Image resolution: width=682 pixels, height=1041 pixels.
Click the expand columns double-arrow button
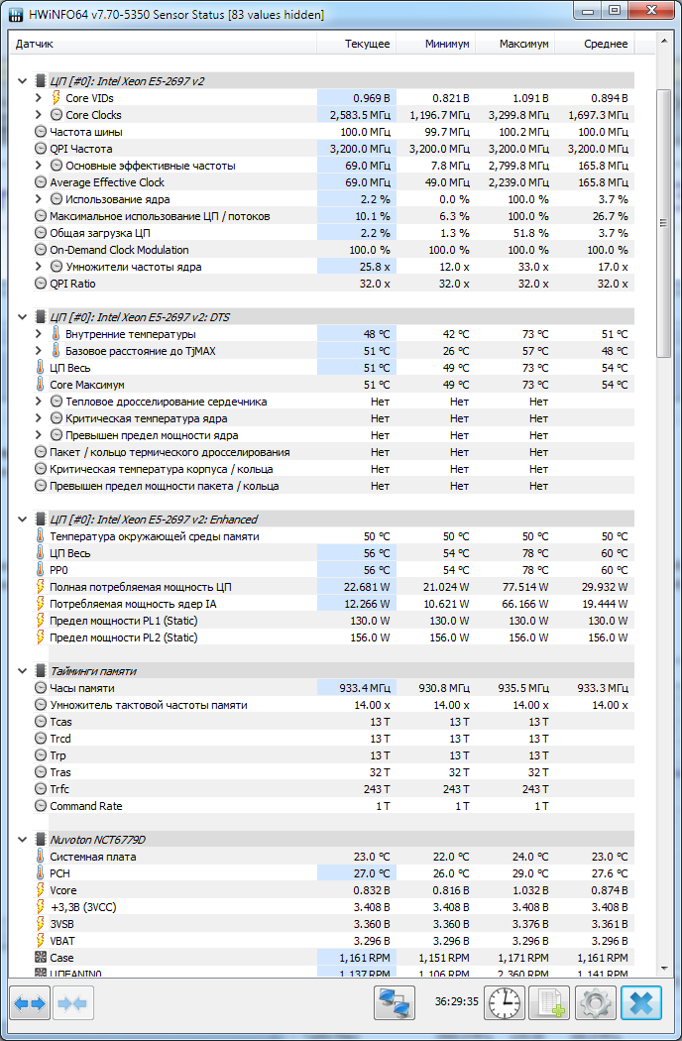pos(30,1003)
